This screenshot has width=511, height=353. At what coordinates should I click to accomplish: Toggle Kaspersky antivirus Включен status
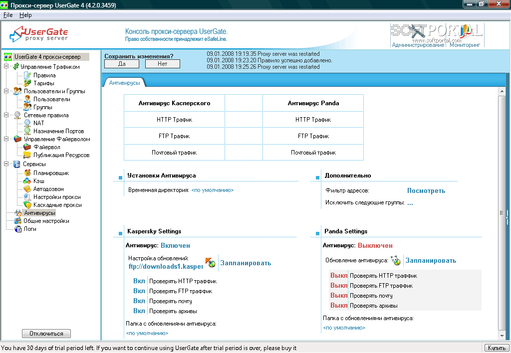175,245
